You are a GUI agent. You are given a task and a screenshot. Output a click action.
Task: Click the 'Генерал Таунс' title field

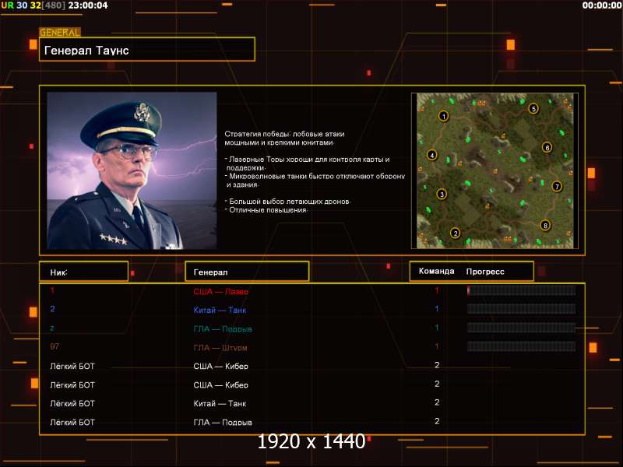click(147, 50)
